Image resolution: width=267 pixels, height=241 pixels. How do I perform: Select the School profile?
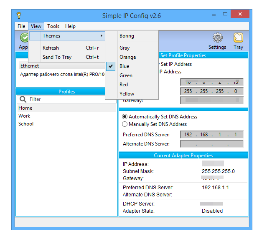pos(26,124)
